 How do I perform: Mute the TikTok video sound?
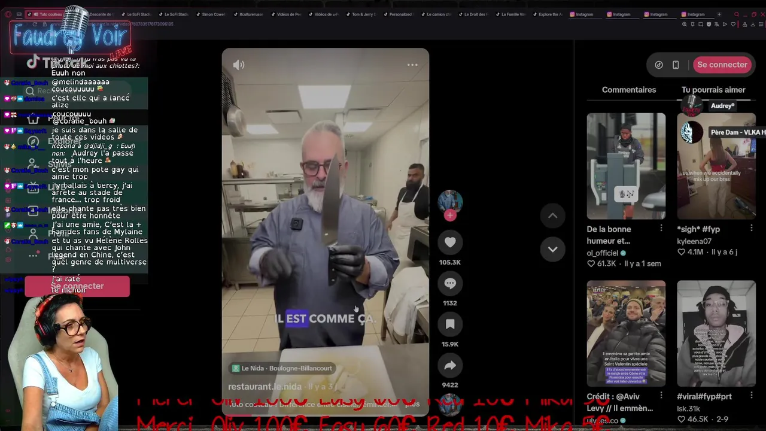pos(239,65)
